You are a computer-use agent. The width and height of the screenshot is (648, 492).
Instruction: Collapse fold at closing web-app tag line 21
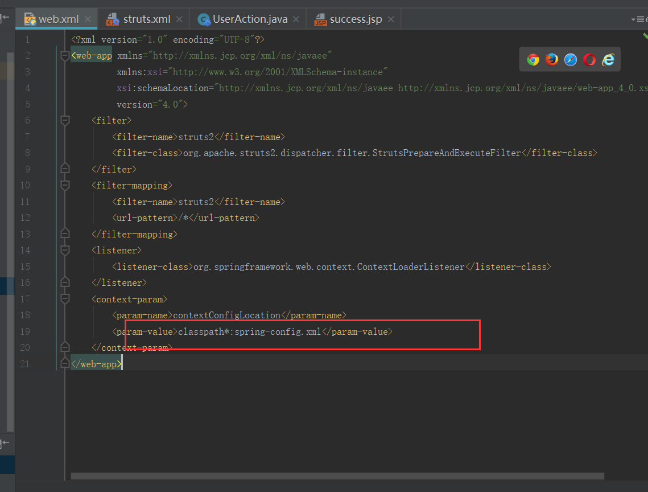65,364
